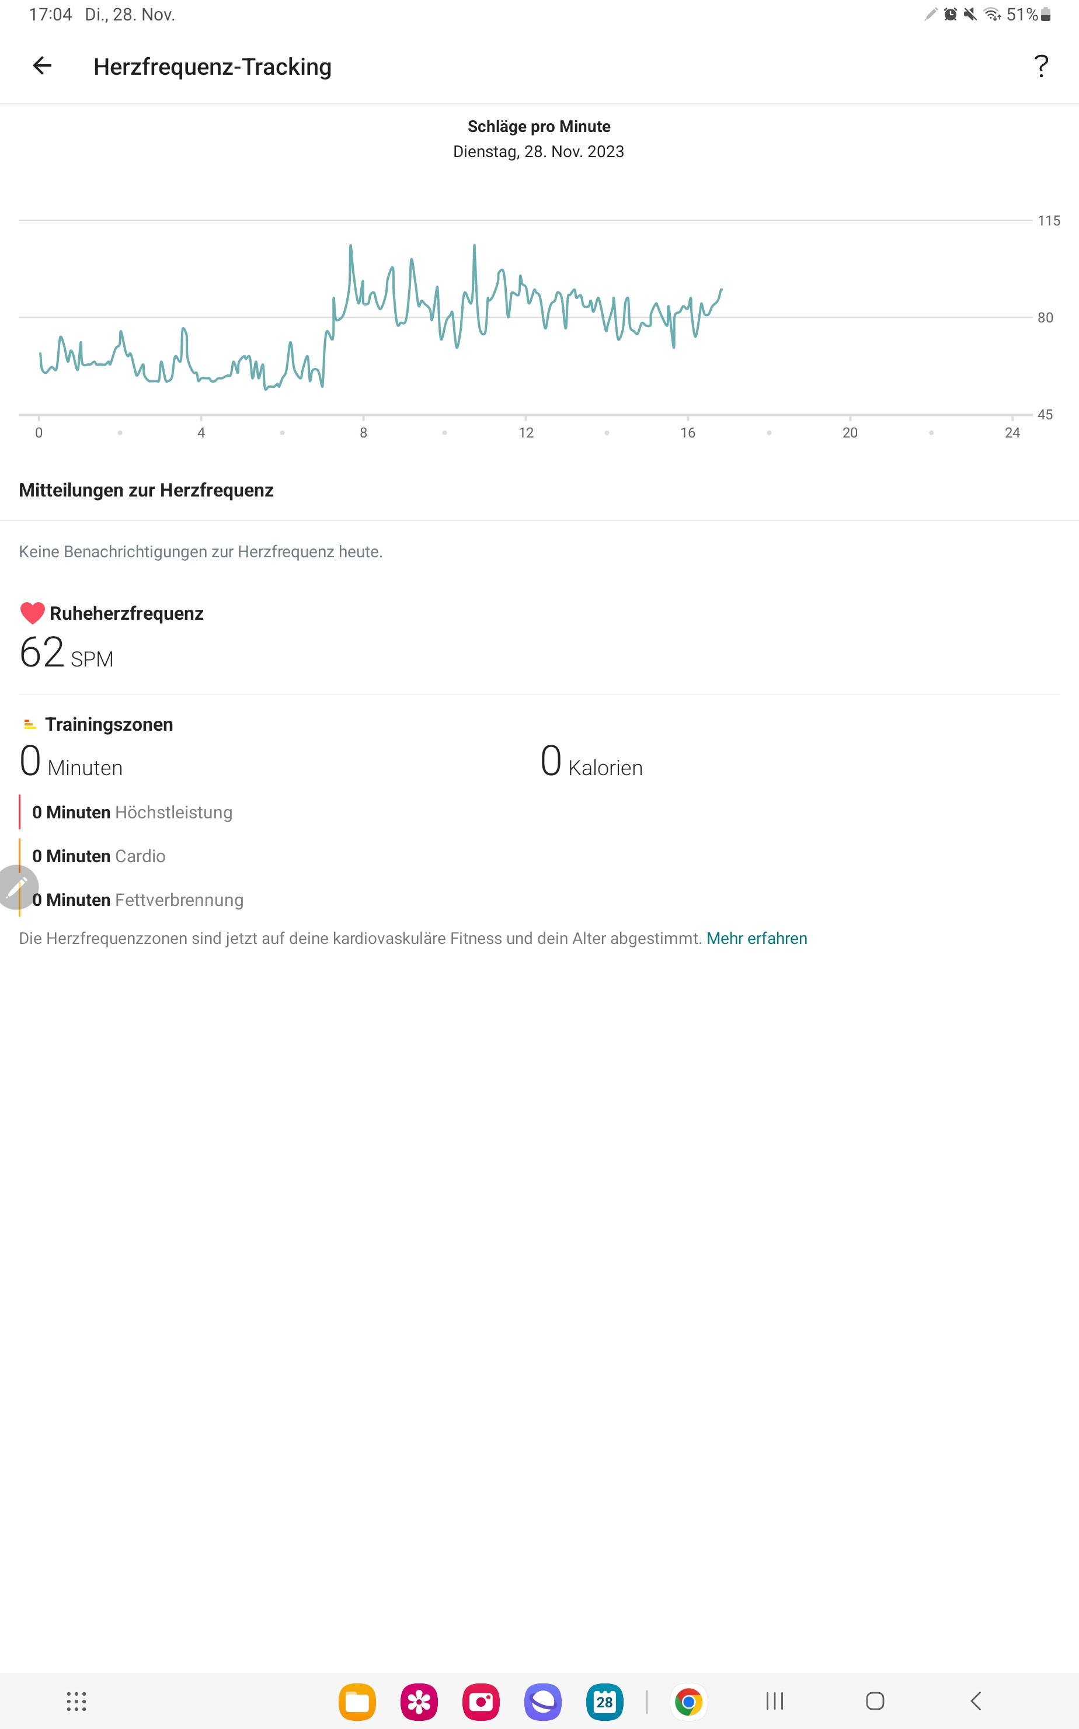Select the 0 Minuten Cardio row
Screen dimensions: 1079x1729
99,856
